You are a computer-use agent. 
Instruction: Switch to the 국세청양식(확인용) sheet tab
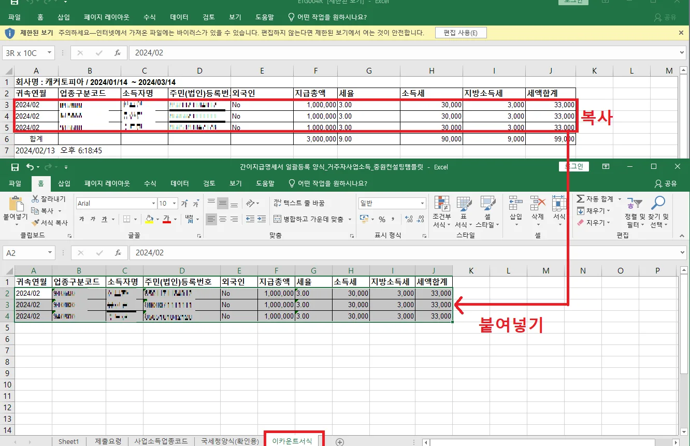[230, 441]
